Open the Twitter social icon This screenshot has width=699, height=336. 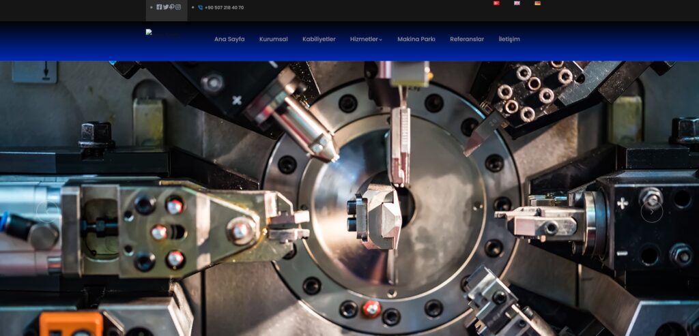point(166,7)
